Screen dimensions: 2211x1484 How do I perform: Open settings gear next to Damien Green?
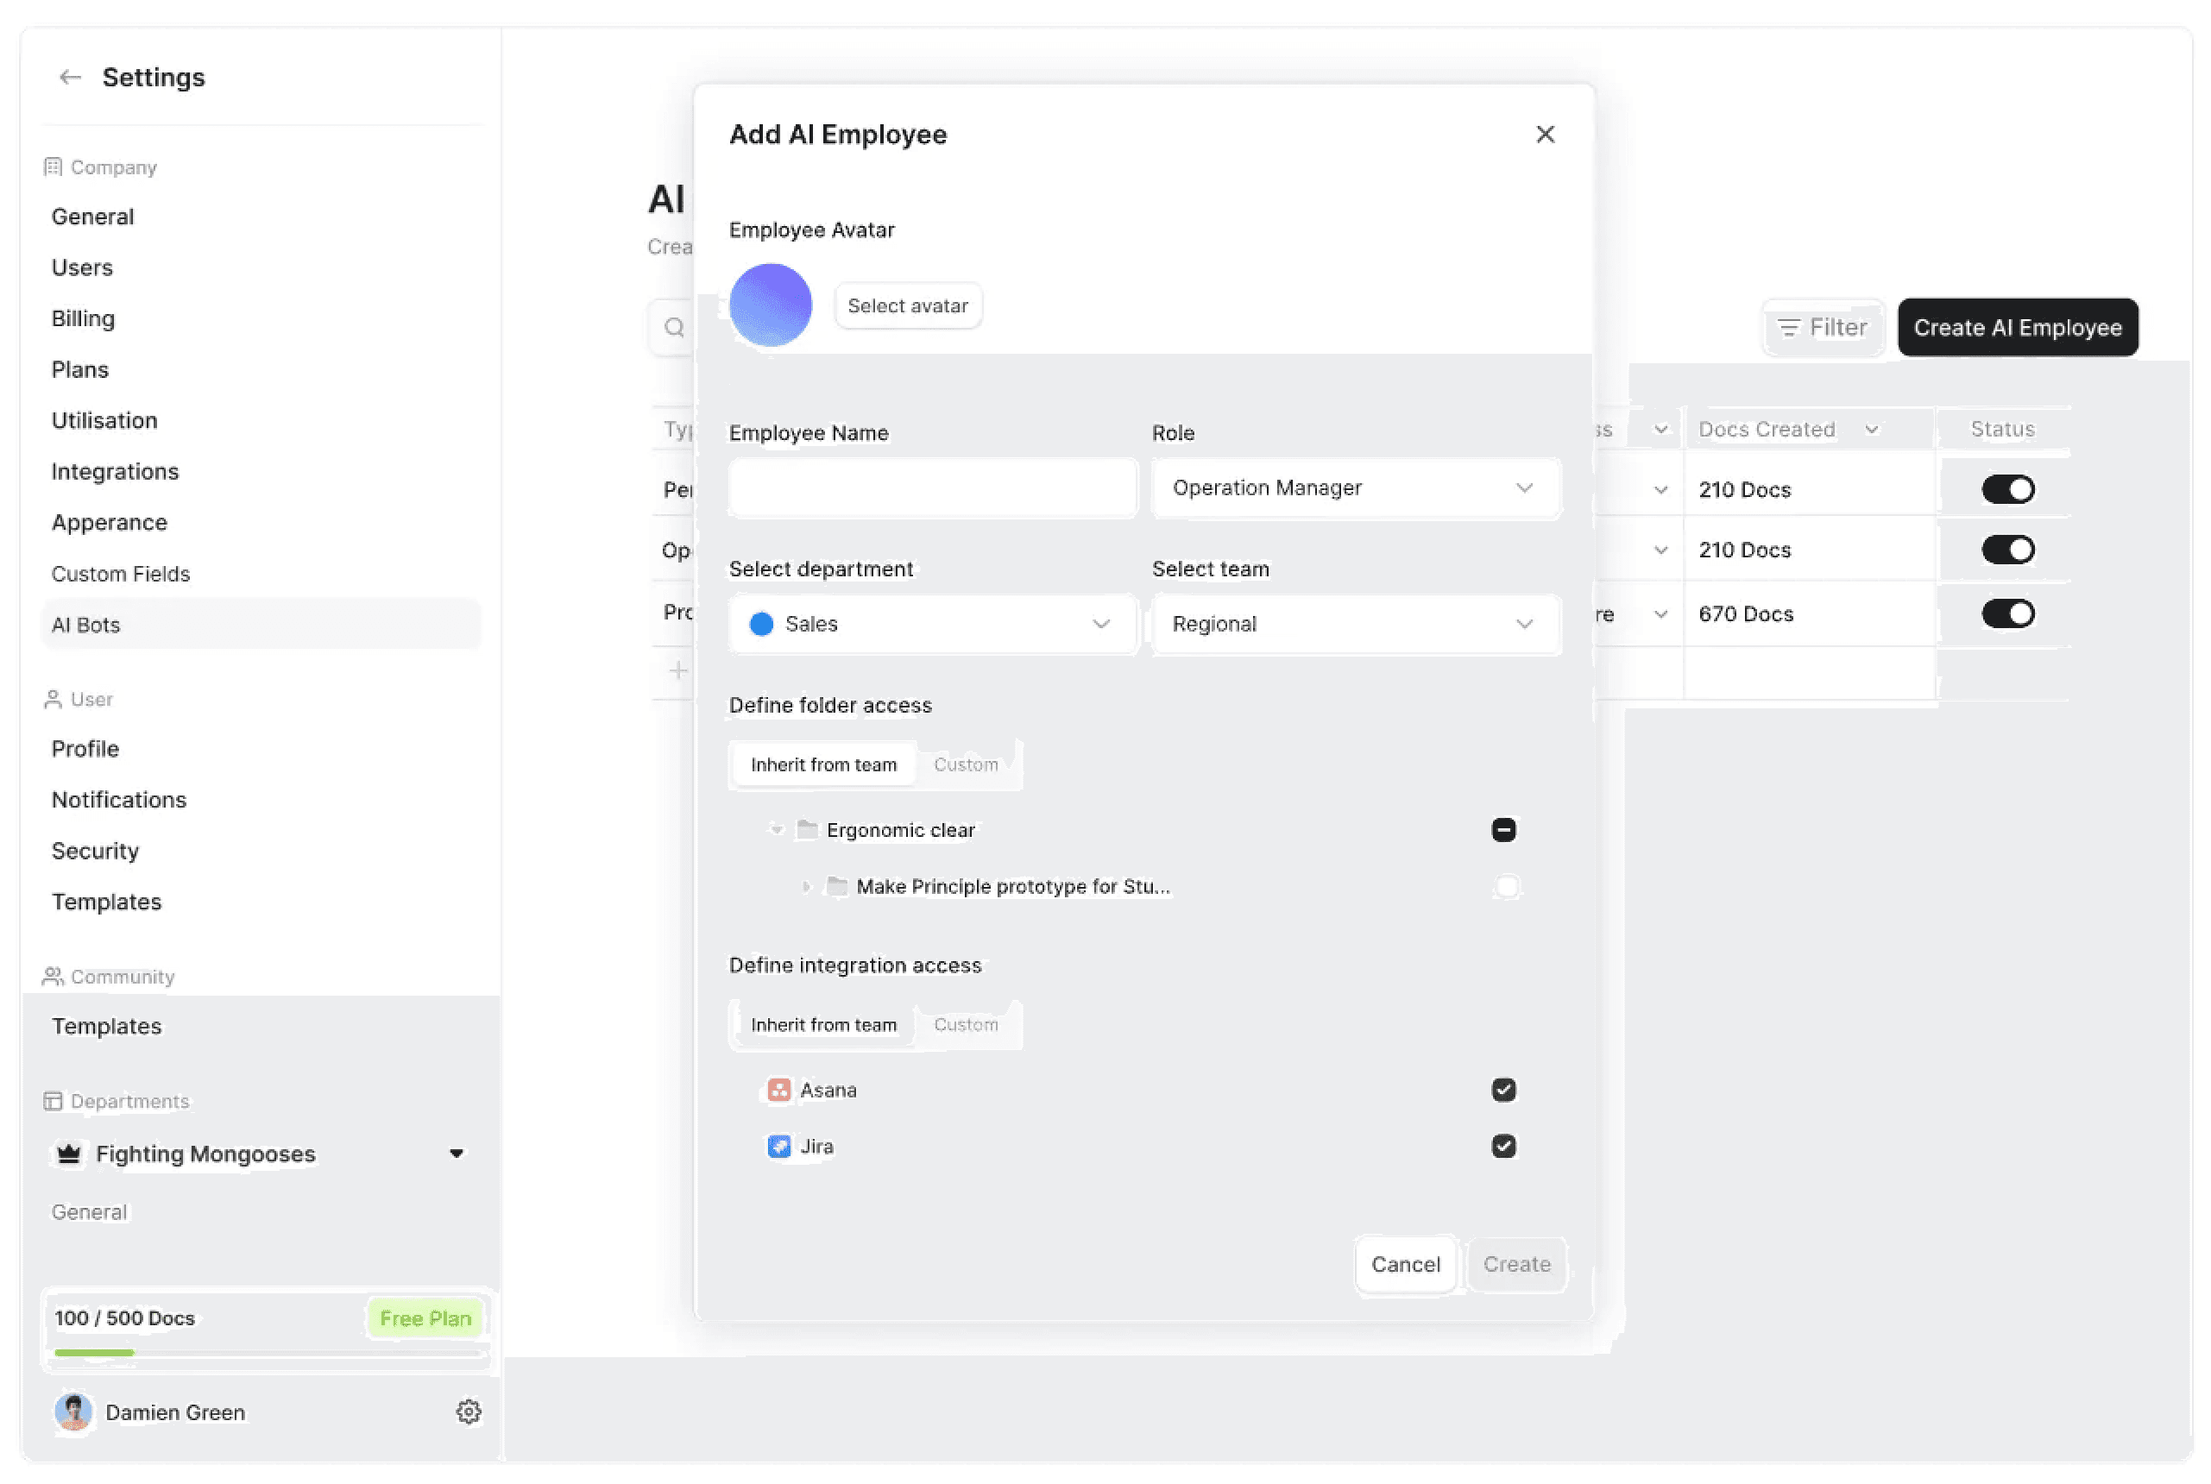[469, 1412]
